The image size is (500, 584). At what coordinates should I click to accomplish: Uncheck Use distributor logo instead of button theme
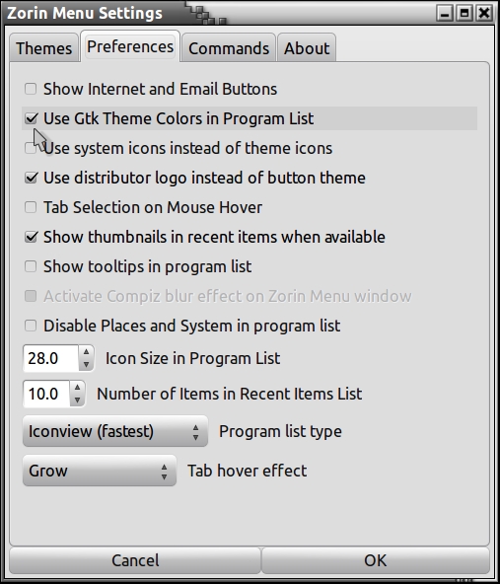(31, 178)
